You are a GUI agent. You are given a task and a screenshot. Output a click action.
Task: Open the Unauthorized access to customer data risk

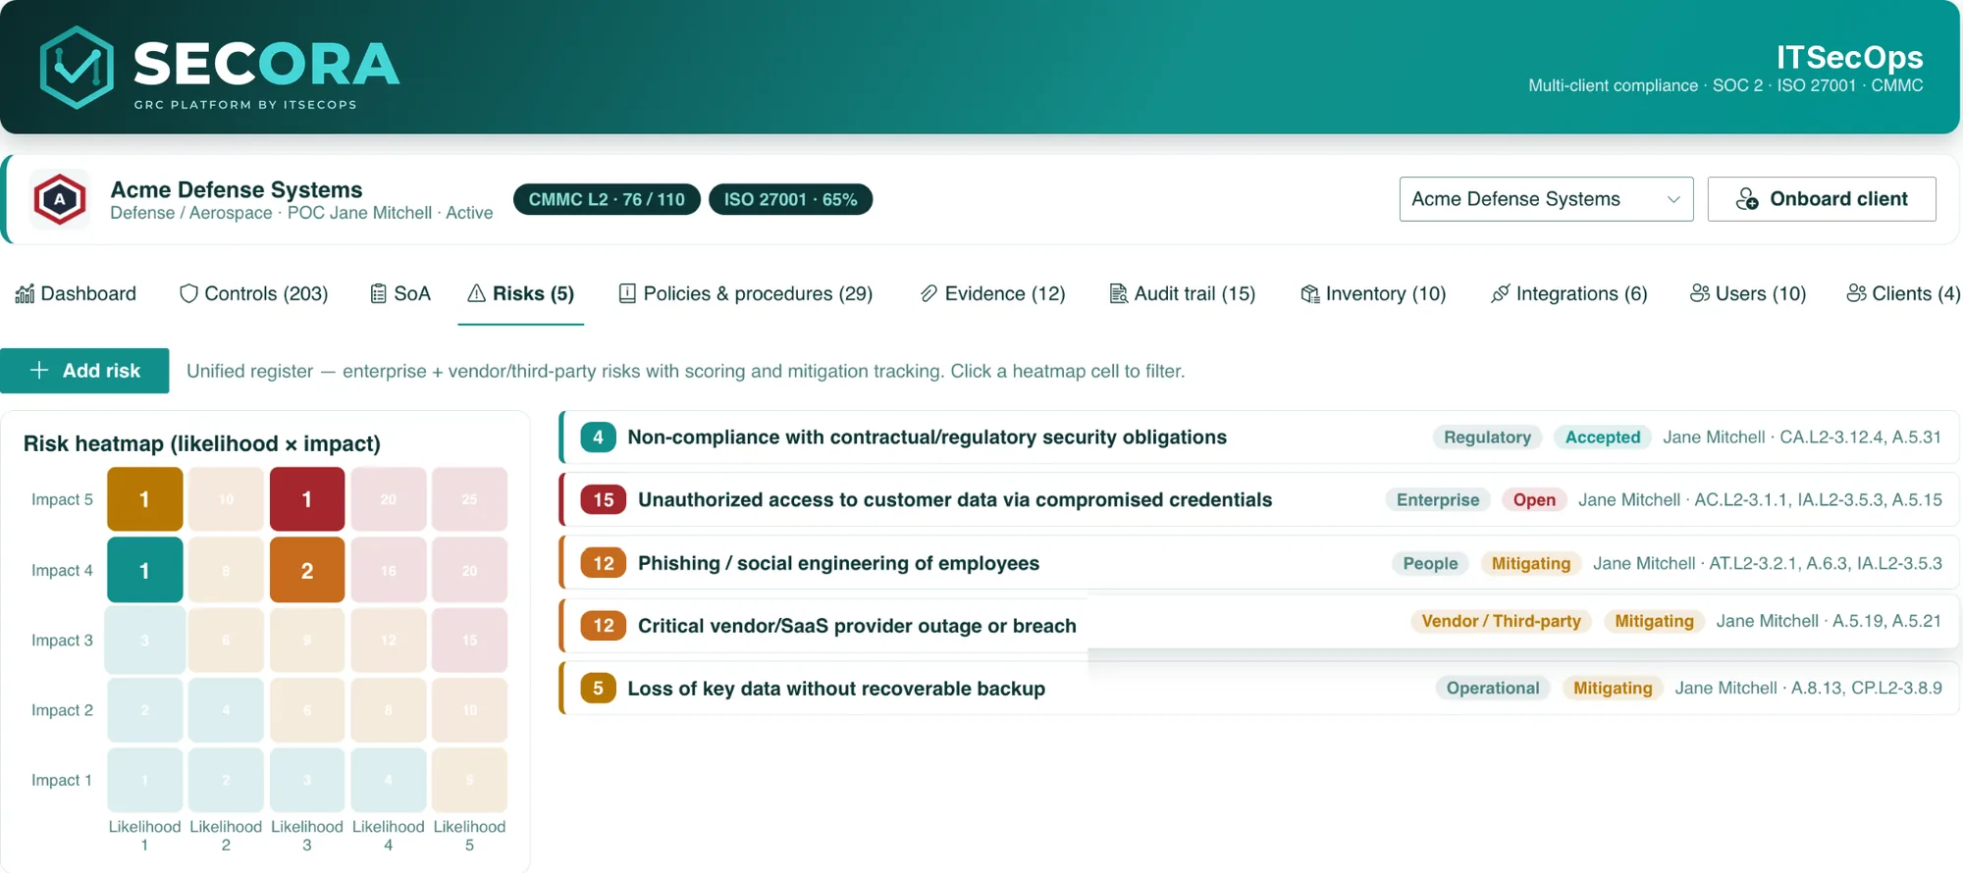pos(1258,500)
